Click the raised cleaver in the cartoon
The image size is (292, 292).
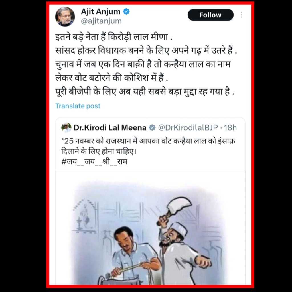(177, 206)
